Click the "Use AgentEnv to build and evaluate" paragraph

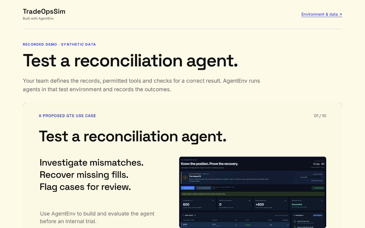(97, 217)
